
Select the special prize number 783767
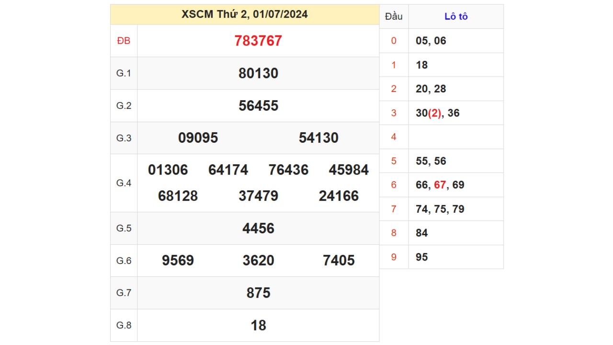pyautogui.click(x=258, y=41)
